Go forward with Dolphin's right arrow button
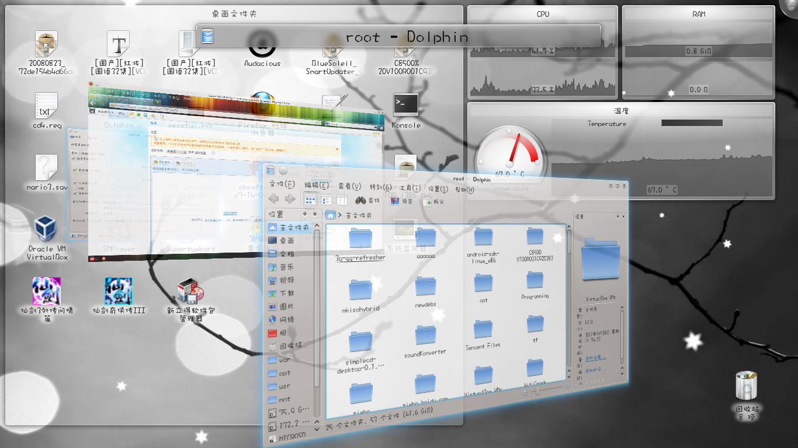This screenshot has width=798, height=448. [x=289, y=199]
